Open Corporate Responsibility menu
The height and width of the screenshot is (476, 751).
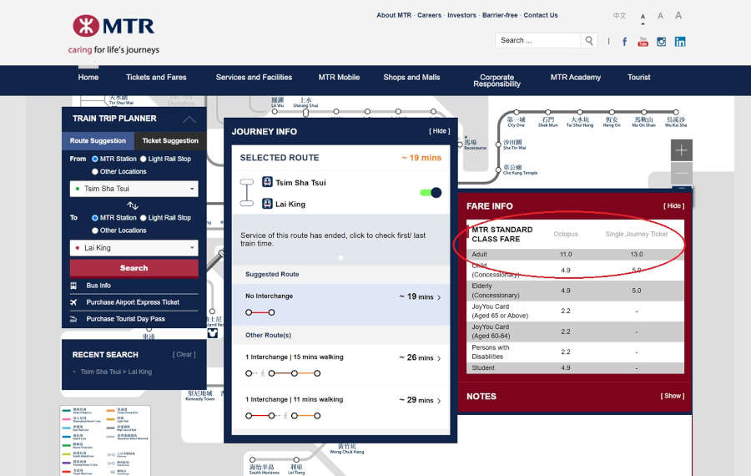(x=496, y=80)
